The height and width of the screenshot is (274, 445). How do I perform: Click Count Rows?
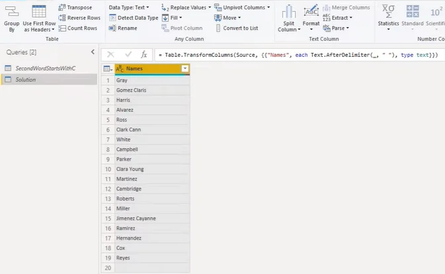[x=78, y=28]
